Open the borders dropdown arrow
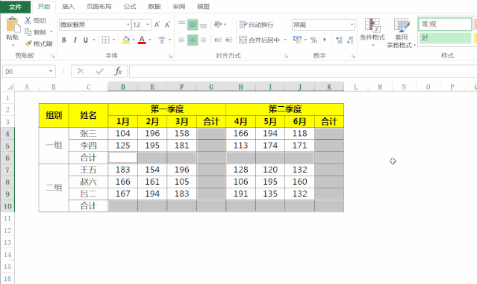477x284 pixels. [113, 40]
